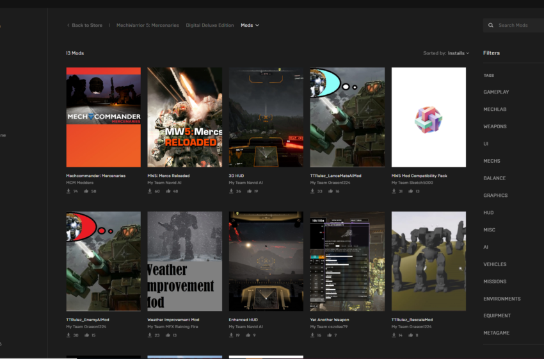544x359 pixels.
Task: Open MW5 Mod Compatibility Pack thumbnail
Action: coord(429,117)
